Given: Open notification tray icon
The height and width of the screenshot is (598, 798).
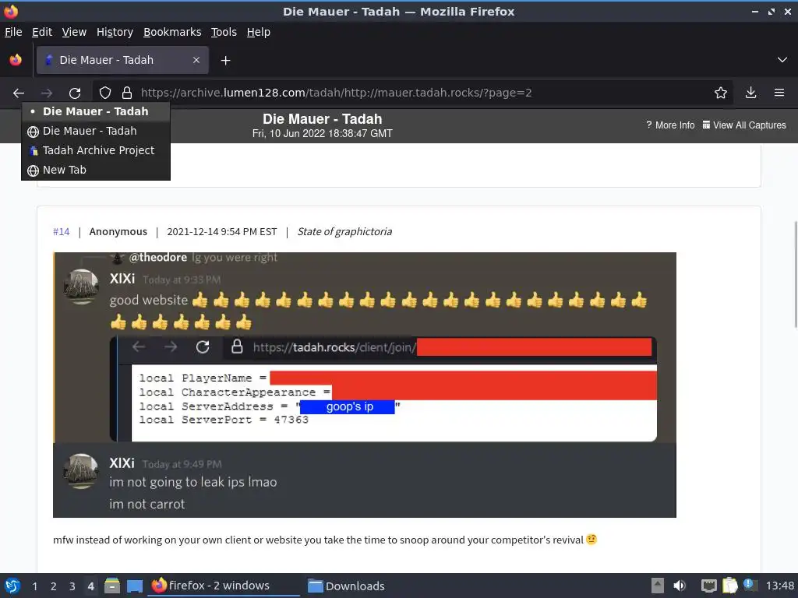Looking at the screenshot, I should click(x=750, y=586).
